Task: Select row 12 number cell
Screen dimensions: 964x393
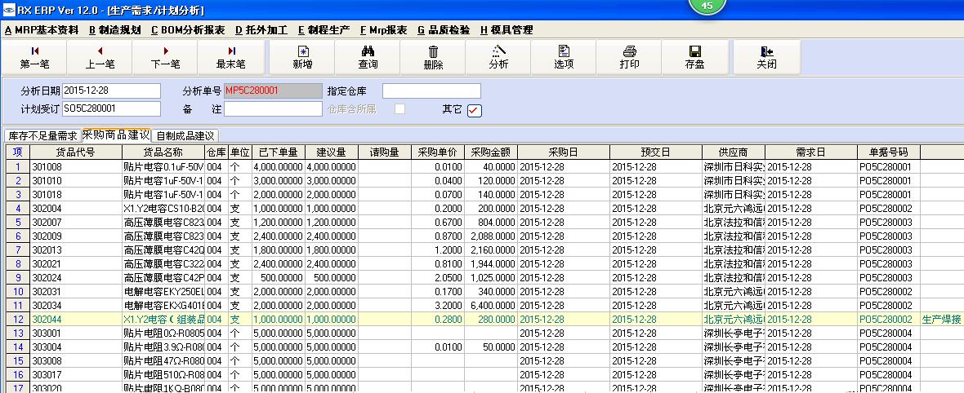Action: 18,320
